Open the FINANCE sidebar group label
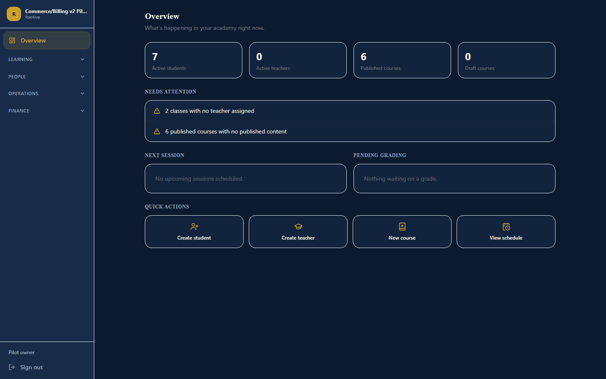Image resolution: width=606 pixels, height=379 pixels. click(19, 111)
